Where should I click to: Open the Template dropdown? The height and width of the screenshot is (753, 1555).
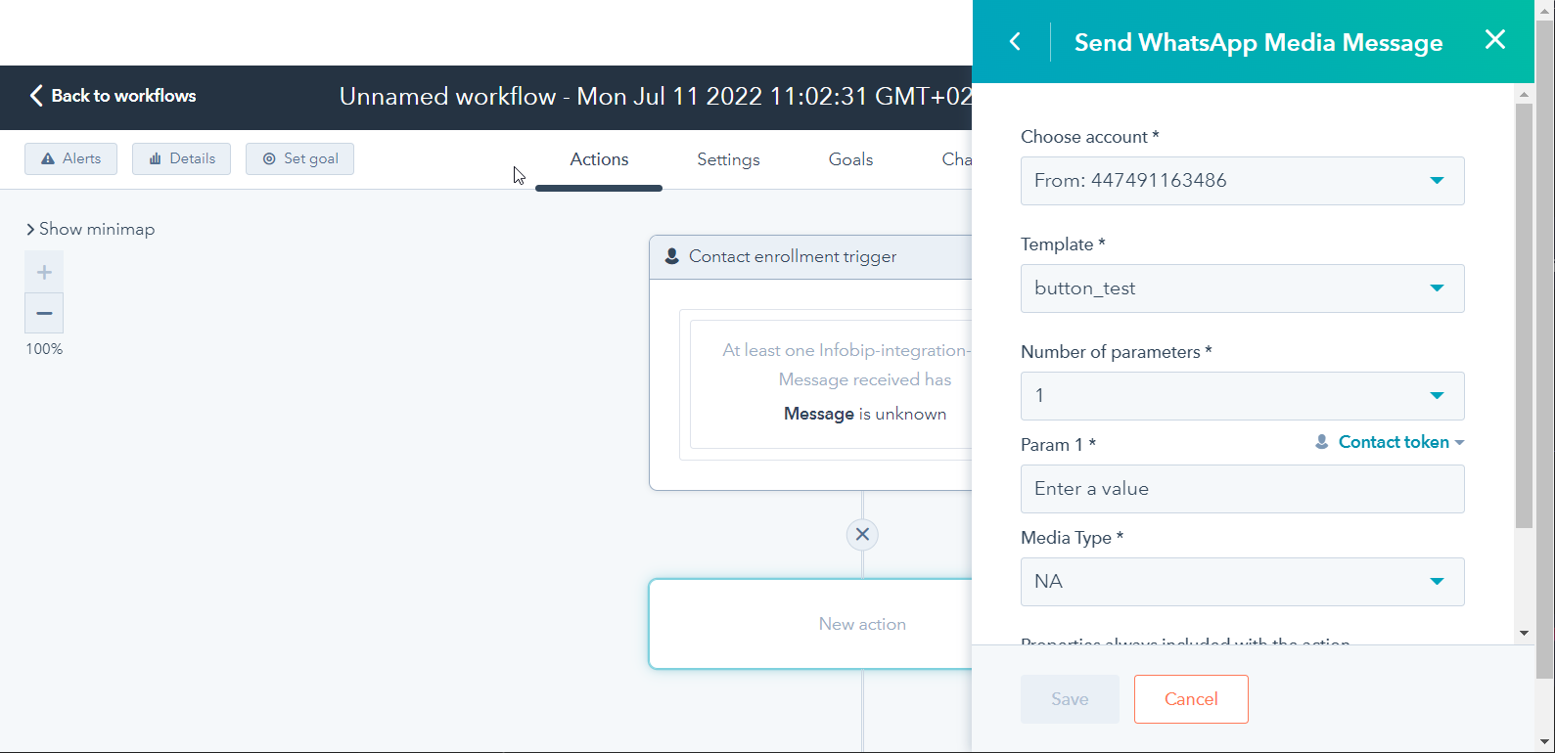(1242, 288)
